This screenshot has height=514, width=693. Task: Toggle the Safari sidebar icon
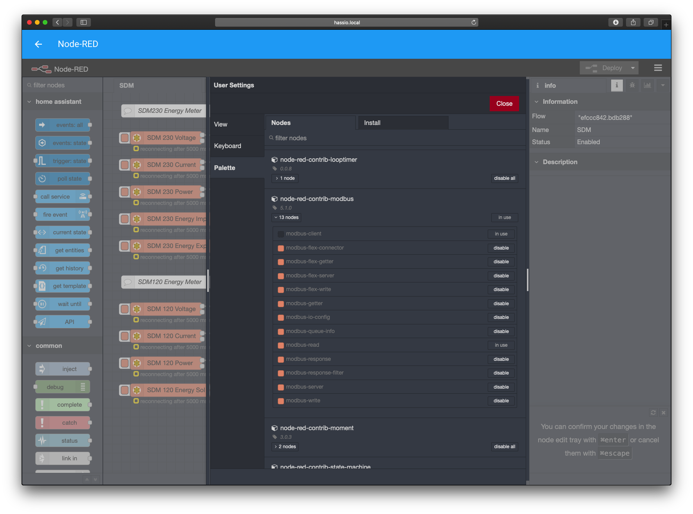pyautogui.click(x=83, y=22)
